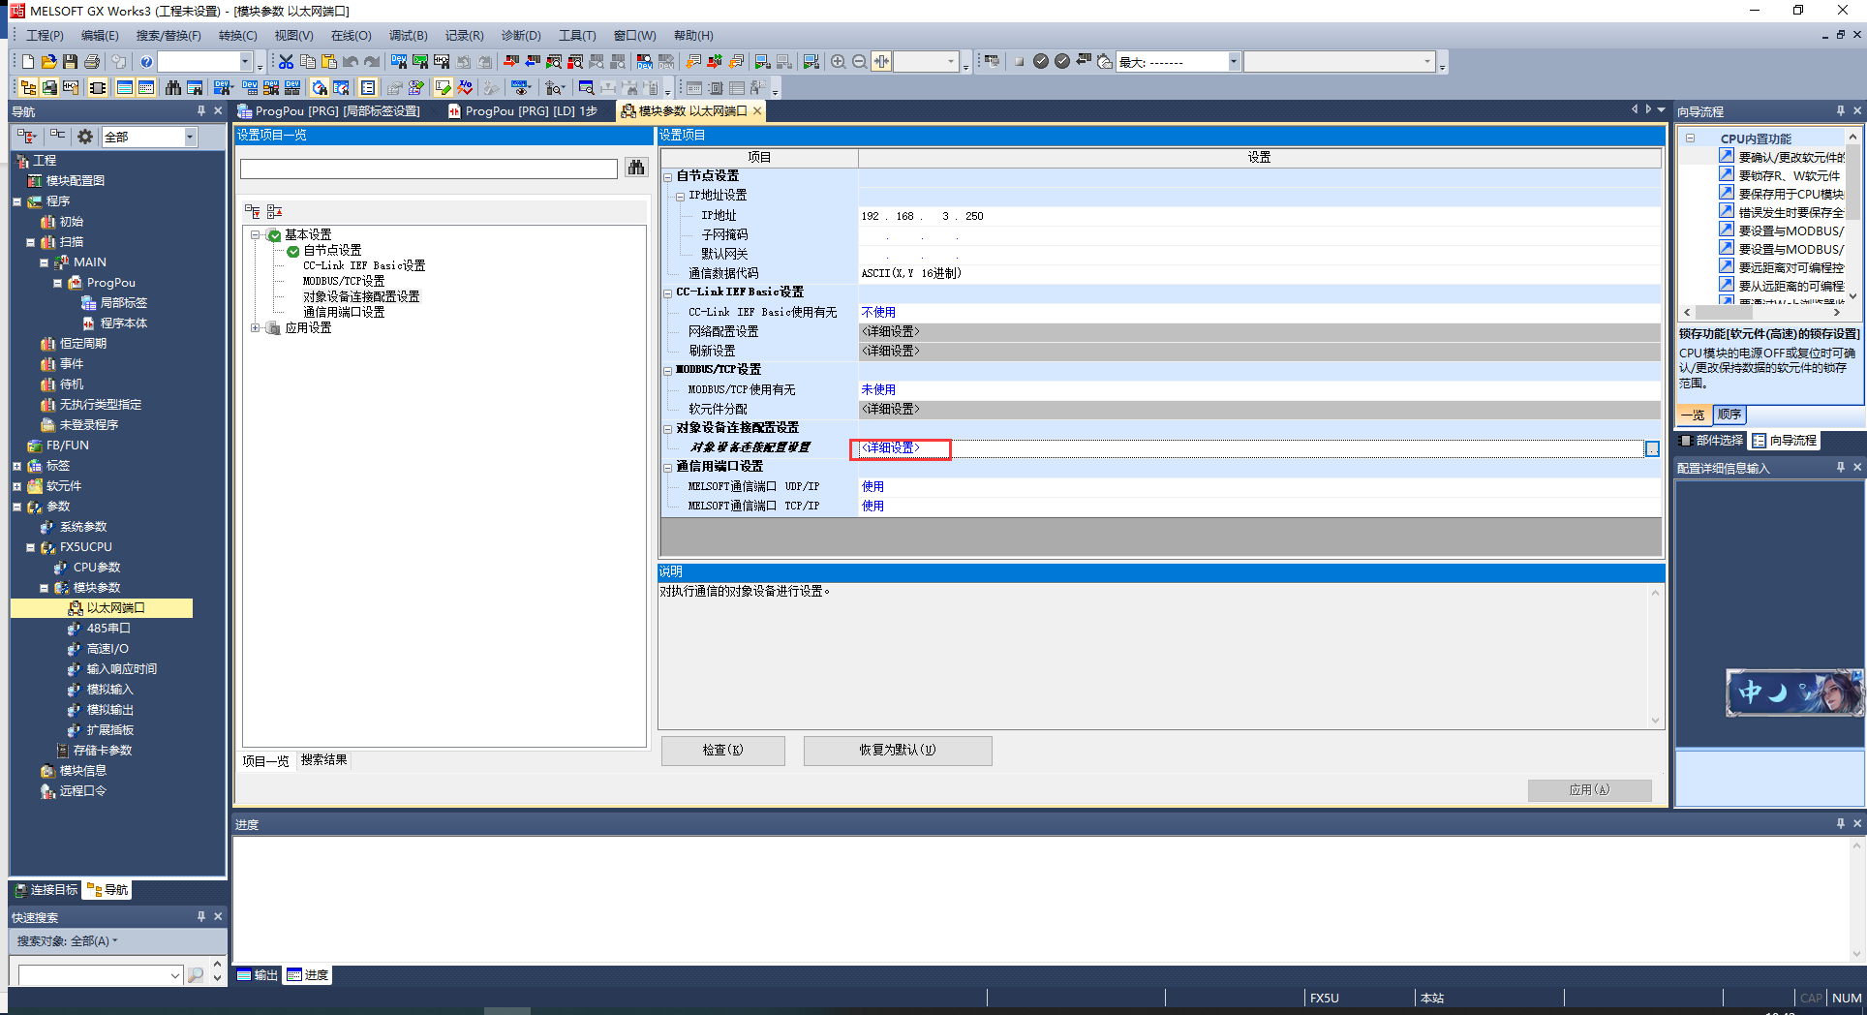Click the first round checkmark icon in monitor toolbar
1867x1015 pixels.
point(1041,62)
